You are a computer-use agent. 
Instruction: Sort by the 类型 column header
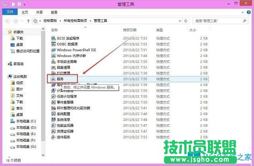(160, 30)
